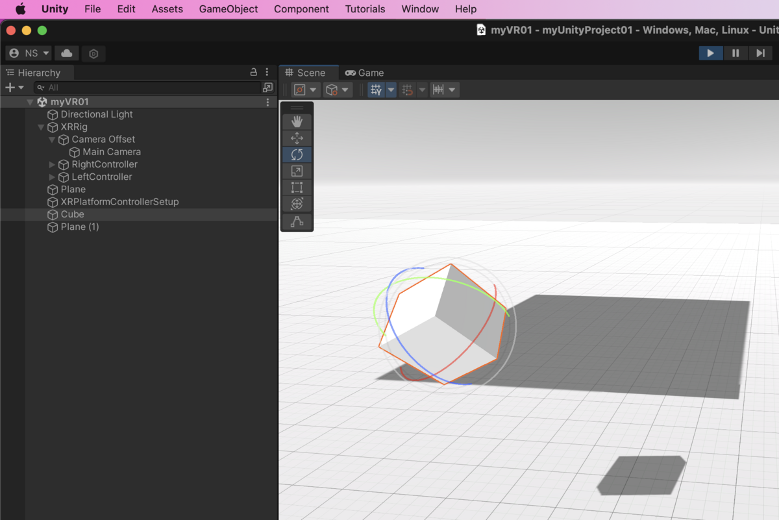The height and width of the screenshot is (520, 779).
Task: Open the version control hexagon icon
Action: point(93,54)
